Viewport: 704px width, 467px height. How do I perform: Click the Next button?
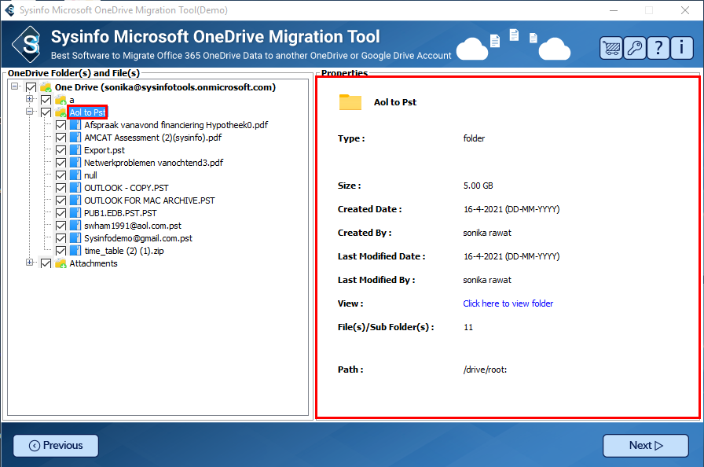point(645,446)
